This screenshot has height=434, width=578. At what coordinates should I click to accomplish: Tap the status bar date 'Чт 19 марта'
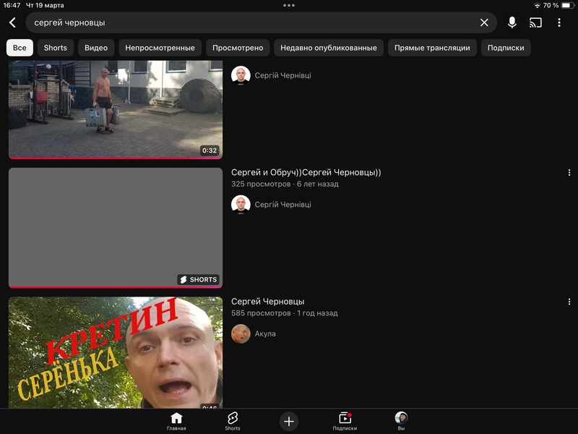coord(45,5)
